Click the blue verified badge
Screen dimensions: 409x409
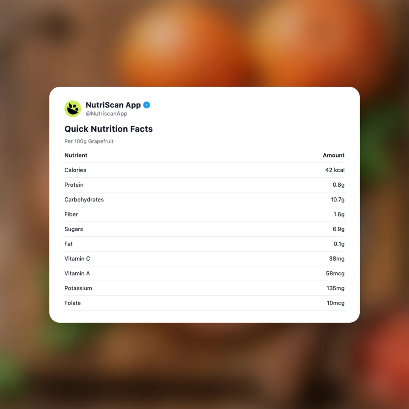147,105
